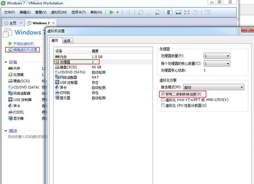Collapse the 设备 section in main window
254x184 pixels.
tap(6, 62)
